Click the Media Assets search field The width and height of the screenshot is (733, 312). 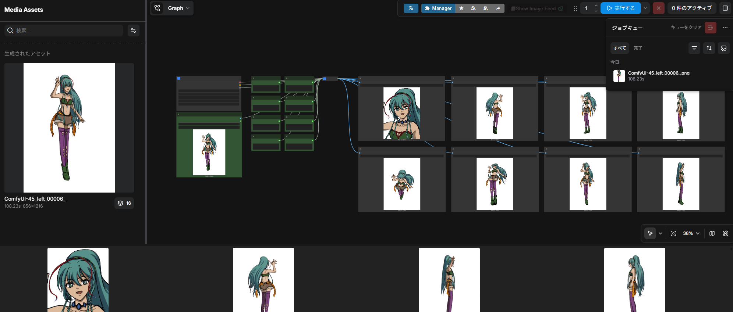[x=68, y=31]
